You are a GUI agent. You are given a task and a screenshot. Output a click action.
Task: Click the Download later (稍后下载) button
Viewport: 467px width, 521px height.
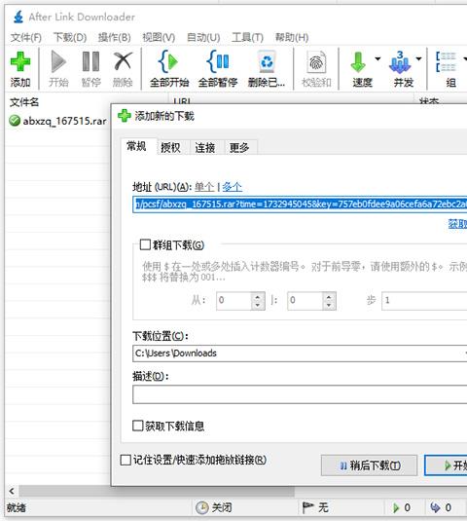(369, 465)
